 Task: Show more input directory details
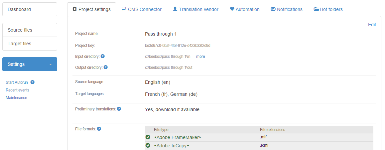pyautogui.click(x=200, y=57)
